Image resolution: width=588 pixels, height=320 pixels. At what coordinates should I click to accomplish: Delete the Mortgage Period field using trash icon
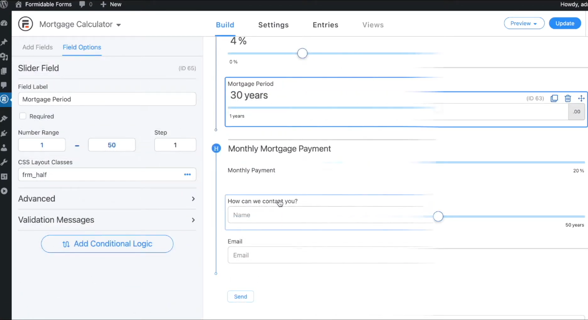(x=568, y=98)
